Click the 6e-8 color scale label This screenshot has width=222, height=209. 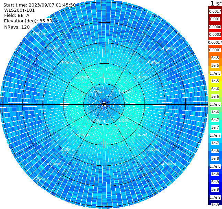[215, 151]
